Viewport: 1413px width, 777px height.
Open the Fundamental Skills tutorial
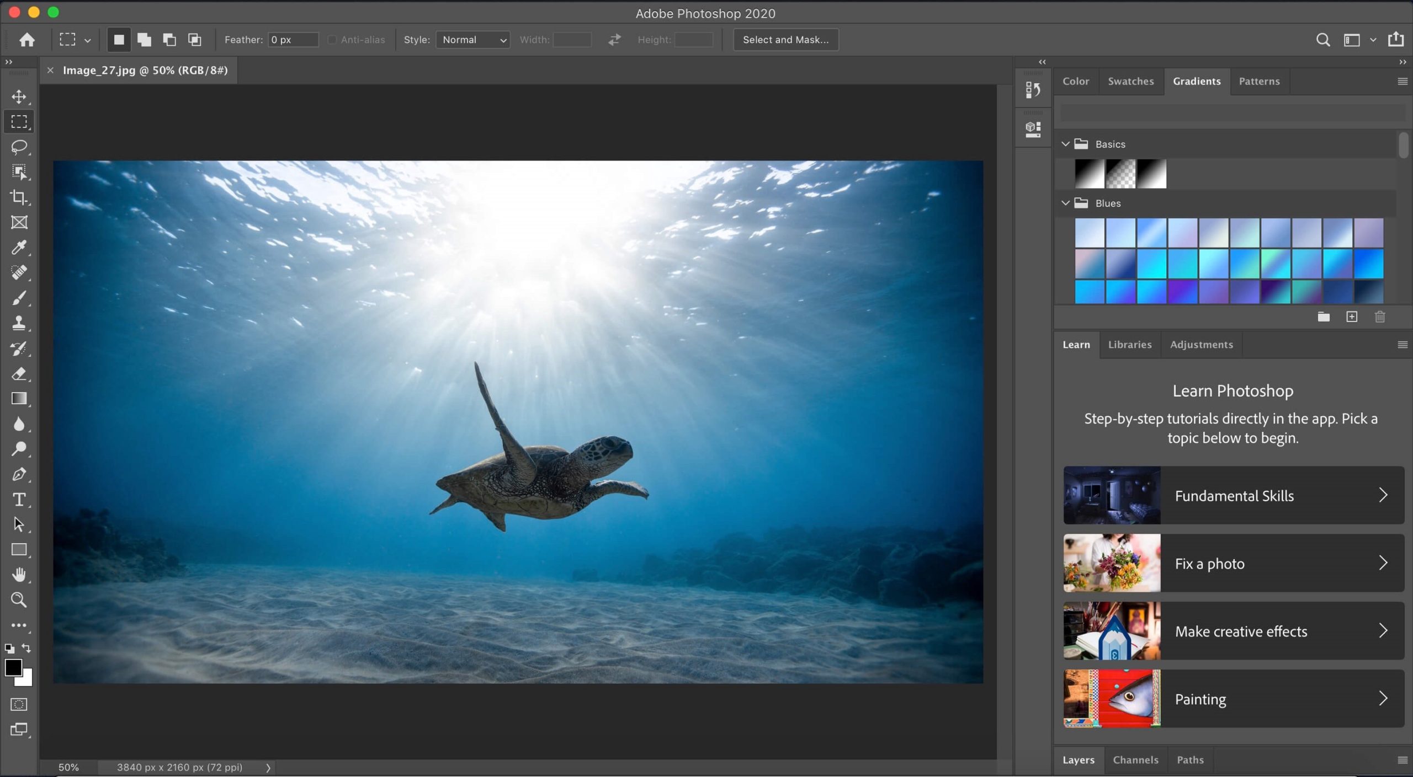[1234, 495]
